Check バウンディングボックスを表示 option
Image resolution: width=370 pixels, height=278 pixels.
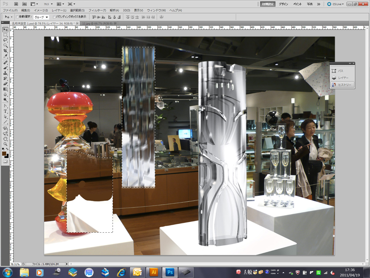[x=54, y=17]
